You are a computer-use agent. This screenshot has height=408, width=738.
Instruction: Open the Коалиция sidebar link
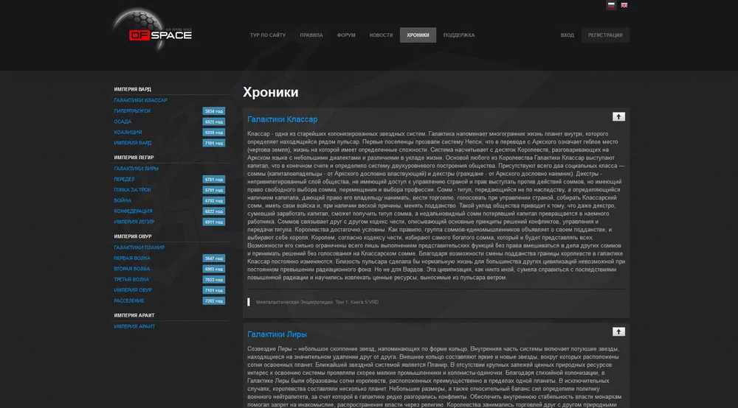128,132
